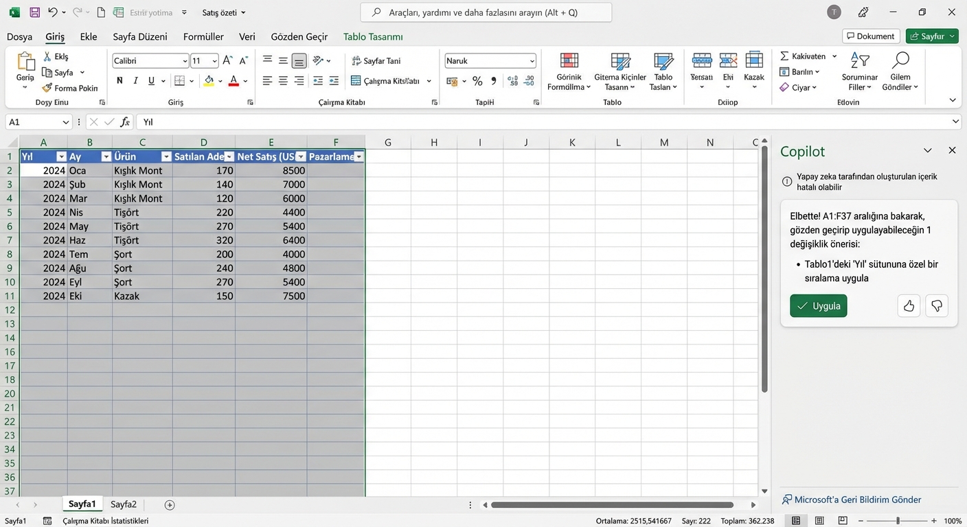Apply percentage number format
This screenshot has height=527, width=967.
pyautogui.click(x=477, y=80)
